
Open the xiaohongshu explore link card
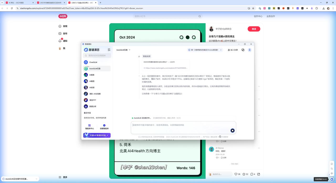(166, 65)
